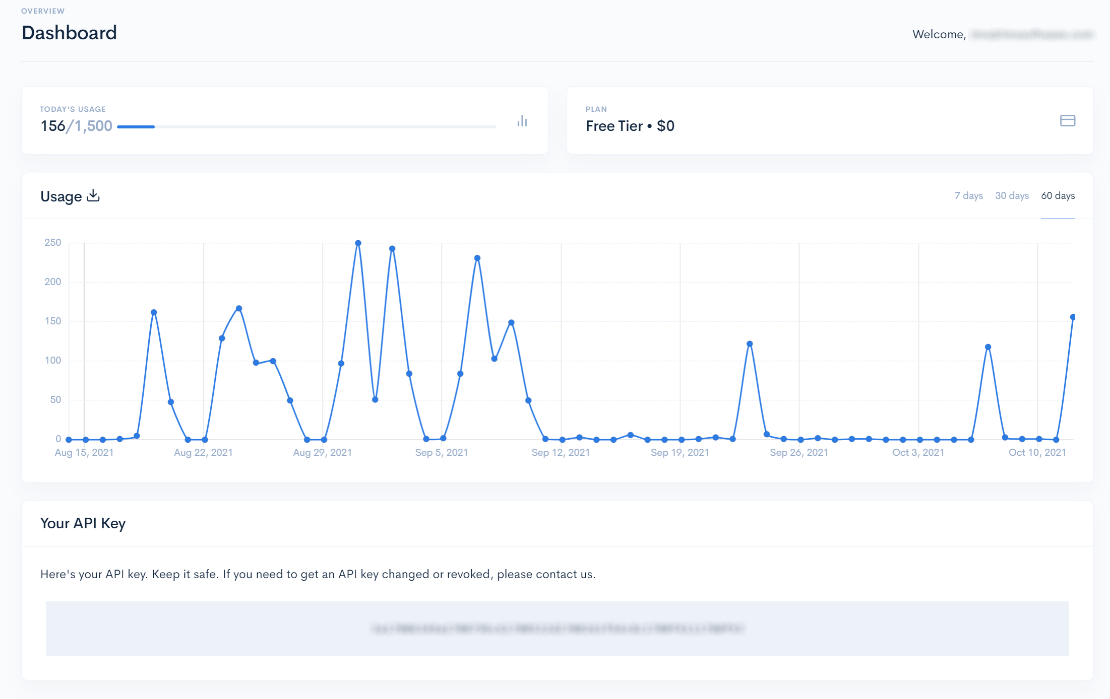Click the highest peak data point at 250
This screenshot has height=699, width=1110.
[358, 243]
